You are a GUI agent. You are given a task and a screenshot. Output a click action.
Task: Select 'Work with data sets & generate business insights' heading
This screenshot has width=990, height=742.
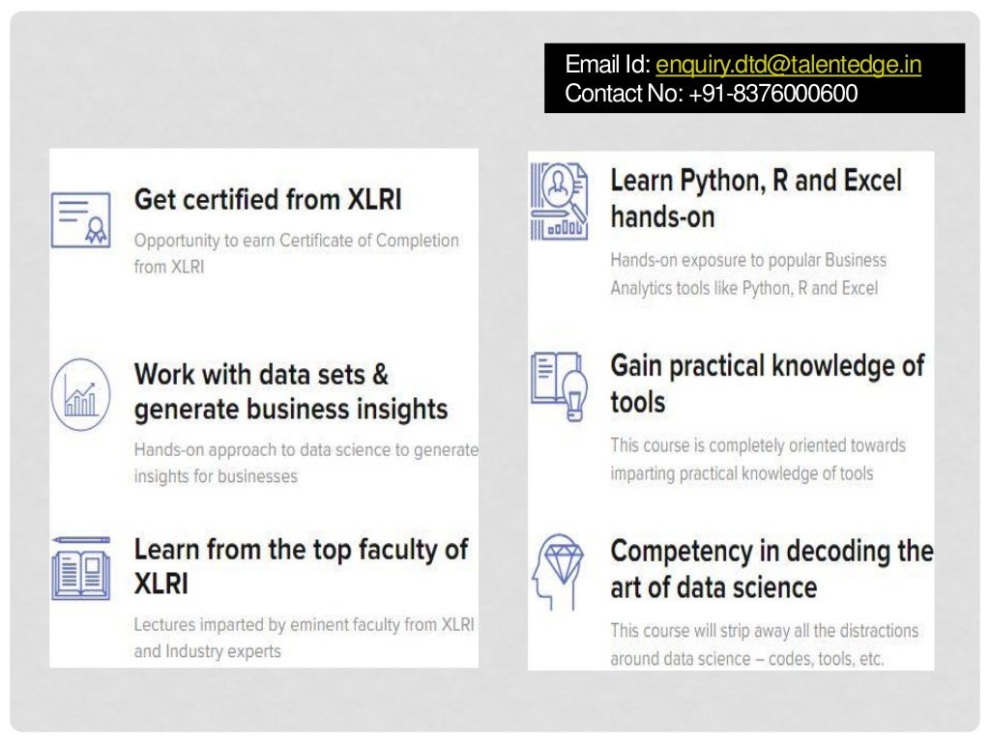coord(290,391)
